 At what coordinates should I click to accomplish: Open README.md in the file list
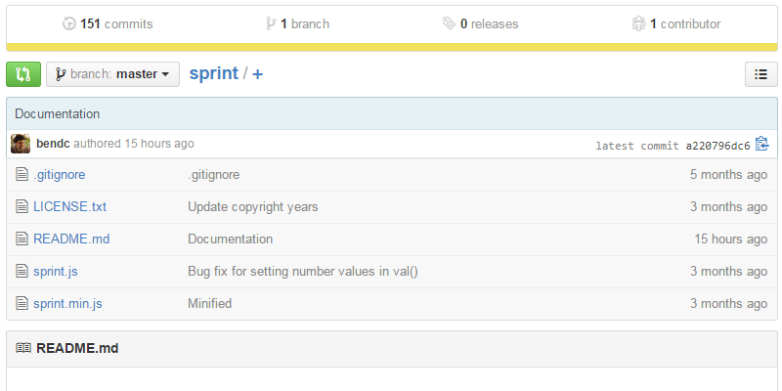69,239
